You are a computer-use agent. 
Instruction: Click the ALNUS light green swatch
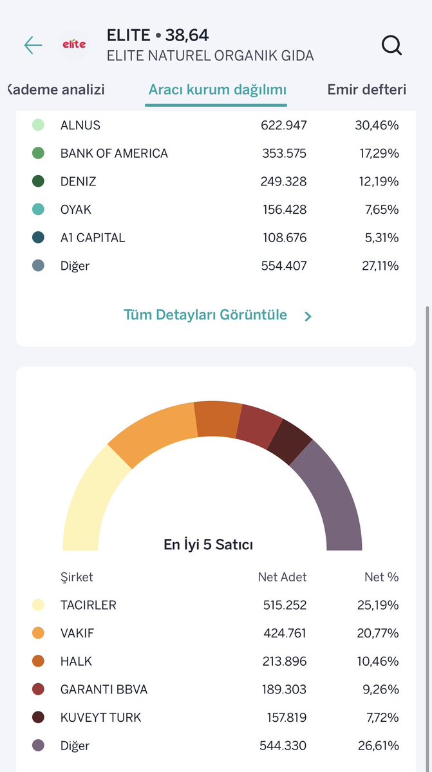(x=38, y=125)
